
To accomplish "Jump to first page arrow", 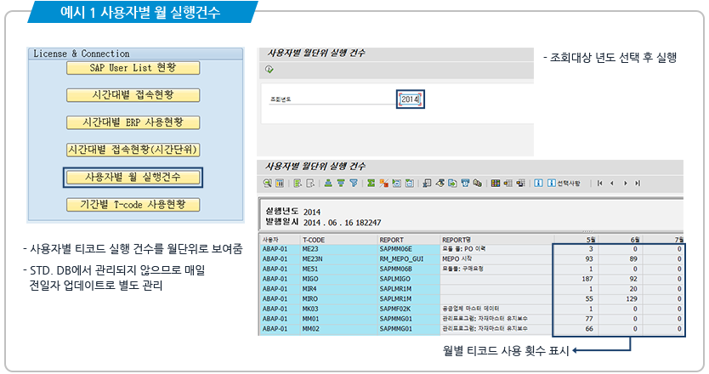I will pos(600,183).
